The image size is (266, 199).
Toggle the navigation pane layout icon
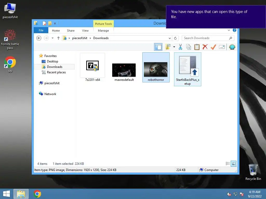(x=158, y=47)
